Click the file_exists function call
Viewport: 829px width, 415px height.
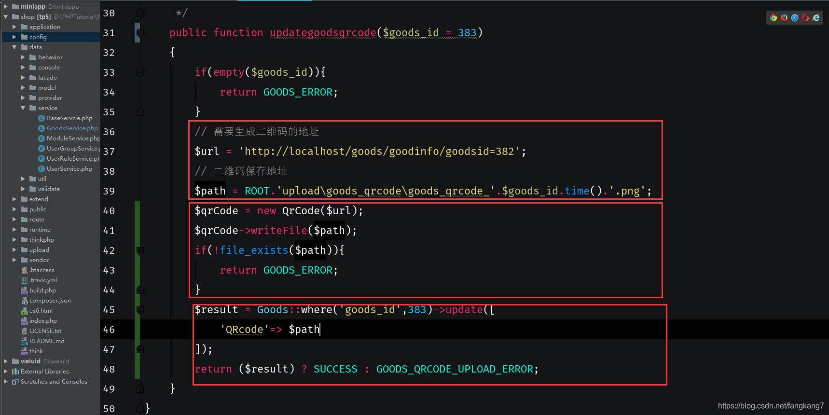254,250
